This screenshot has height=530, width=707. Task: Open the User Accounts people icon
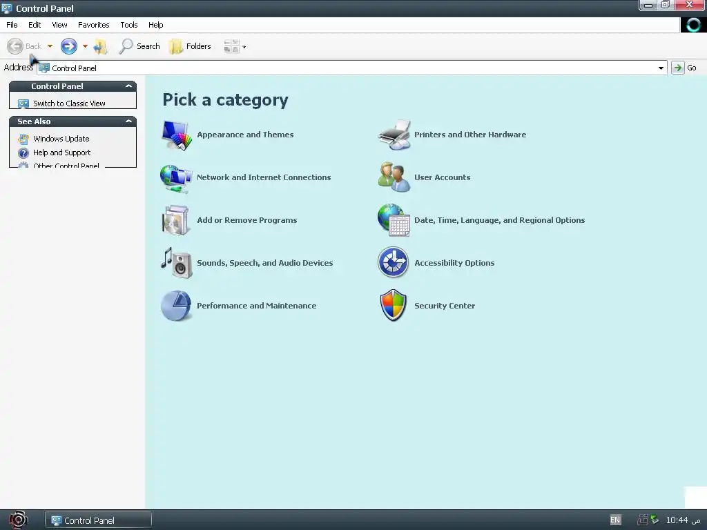[394, 177]
